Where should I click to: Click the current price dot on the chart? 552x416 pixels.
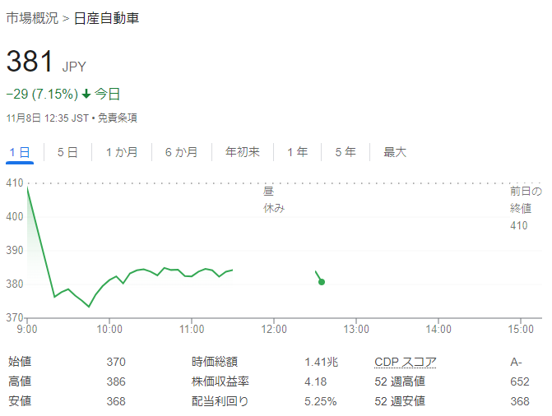point(322,282)
